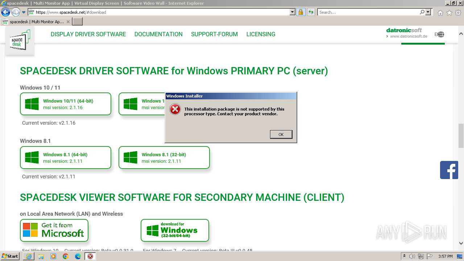Open the media player taskbar icon

tap(53, 256)
